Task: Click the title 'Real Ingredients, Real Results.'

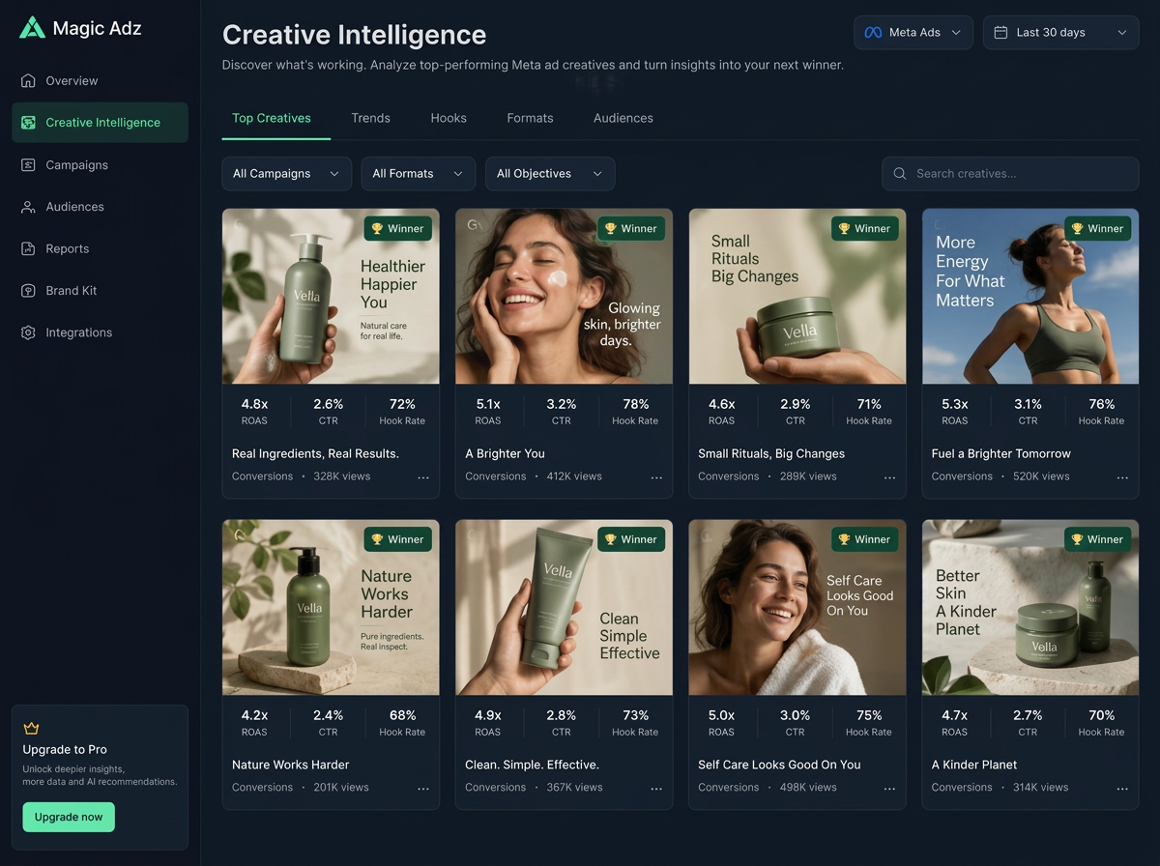Action: tap(315, 453)
